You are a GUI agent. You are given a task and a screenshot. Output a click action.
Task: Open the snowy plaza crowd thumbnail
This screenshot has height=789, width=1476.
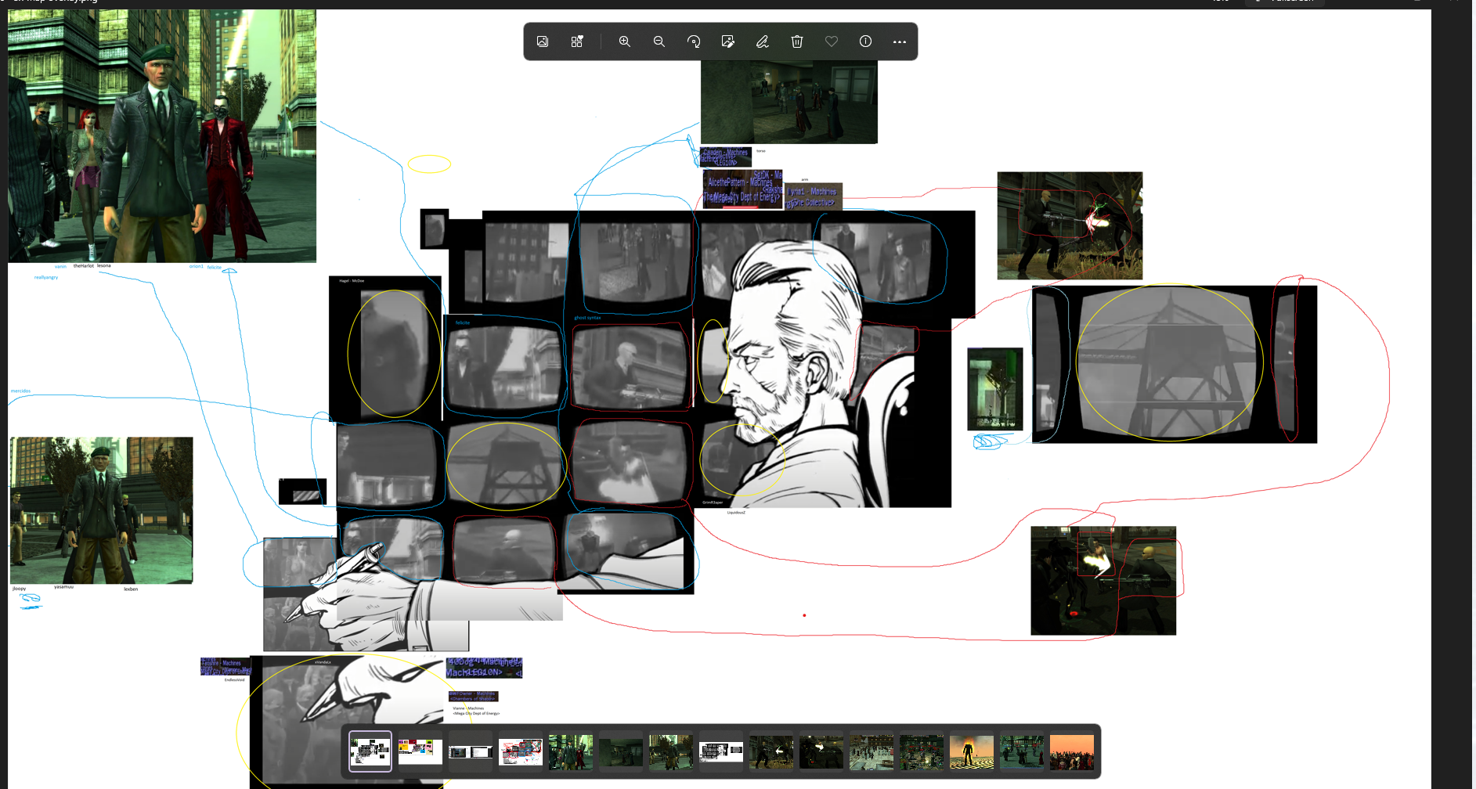coord(872,751)
